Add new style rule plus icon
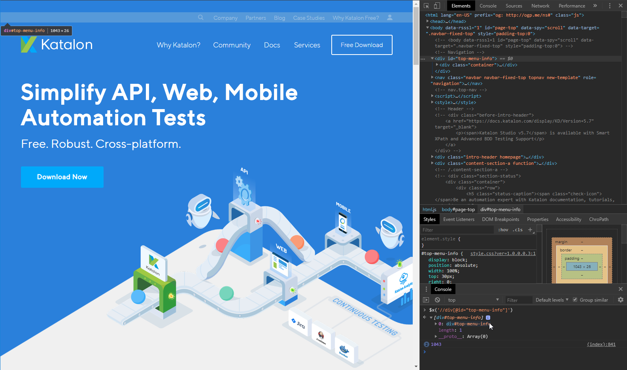Screen dimensions: 627x370 pos(530,230)
